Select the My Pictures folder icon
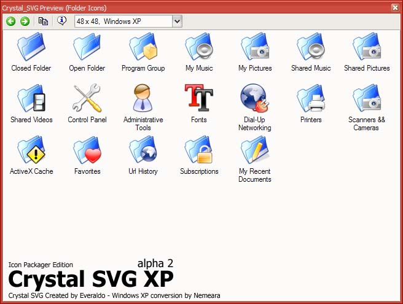The image size is (403, 304). (255, 46)
